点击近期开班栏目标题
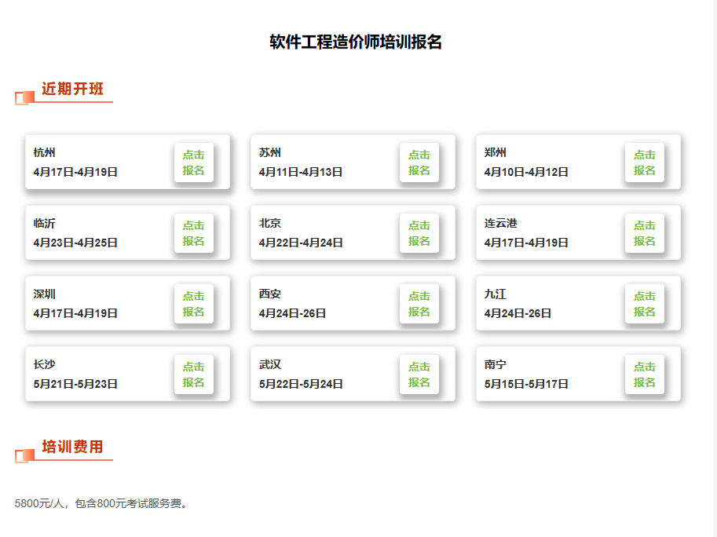Viewport: 717px width, 537px height. click(72, 89)
